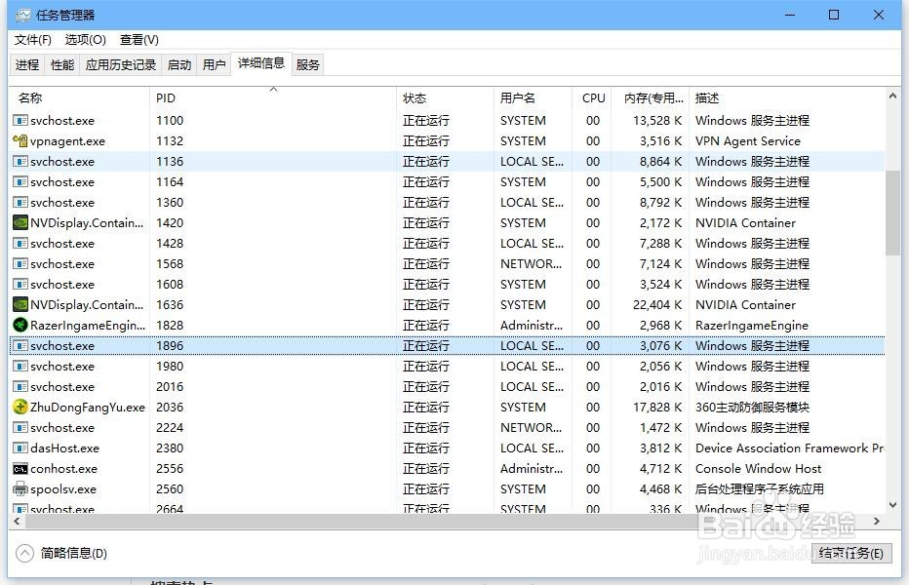Click the svchost.exe icon for PID 1100
The width and height of the screenshot is (909, 585).
tap(20, 121)
